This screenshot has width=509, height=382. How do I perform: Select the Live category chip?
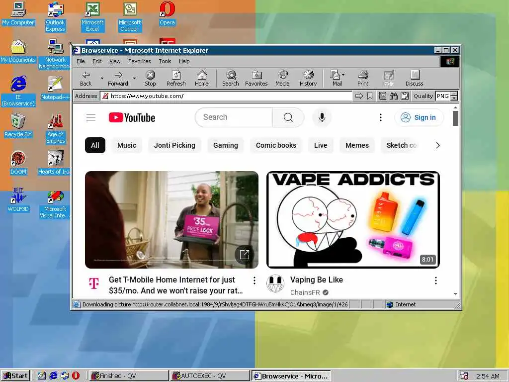(321, 145)
